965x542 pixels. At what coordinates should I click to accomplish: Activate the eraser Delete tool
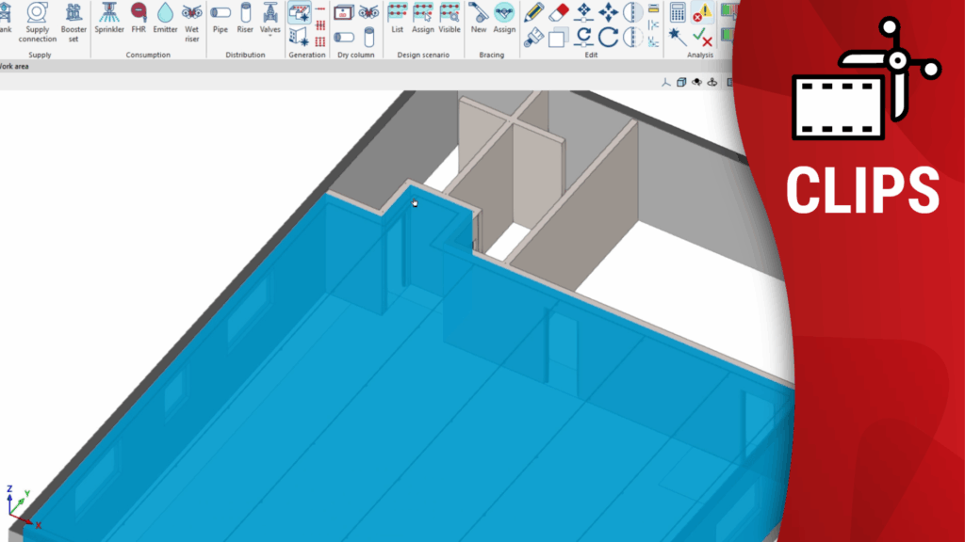[559, 12]
